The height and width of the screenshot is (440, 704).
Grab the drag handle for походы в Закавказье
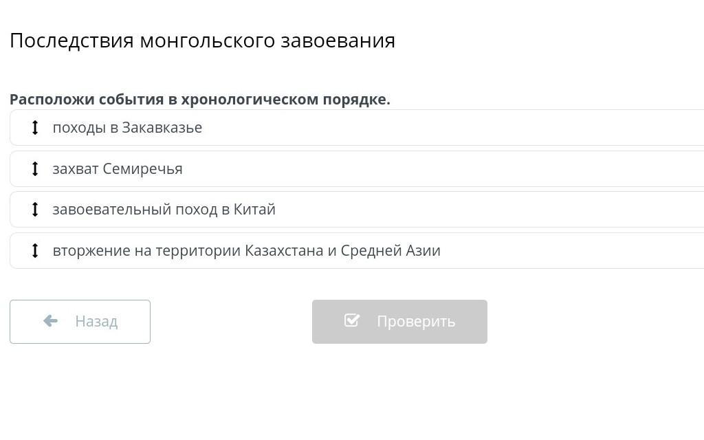click(35, 128)
